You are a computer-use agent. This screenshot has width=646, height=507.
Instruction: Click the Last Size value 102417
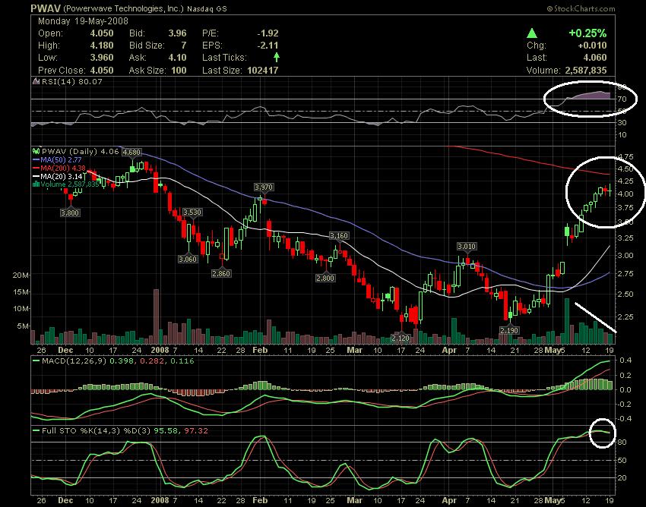[x=263, y=70]
